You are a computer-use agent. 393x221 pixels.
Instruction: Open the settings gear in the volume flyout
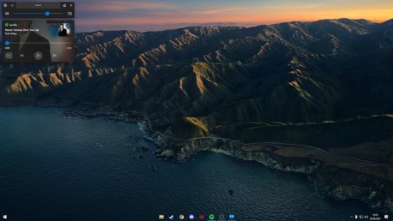(x=6, y=6)
